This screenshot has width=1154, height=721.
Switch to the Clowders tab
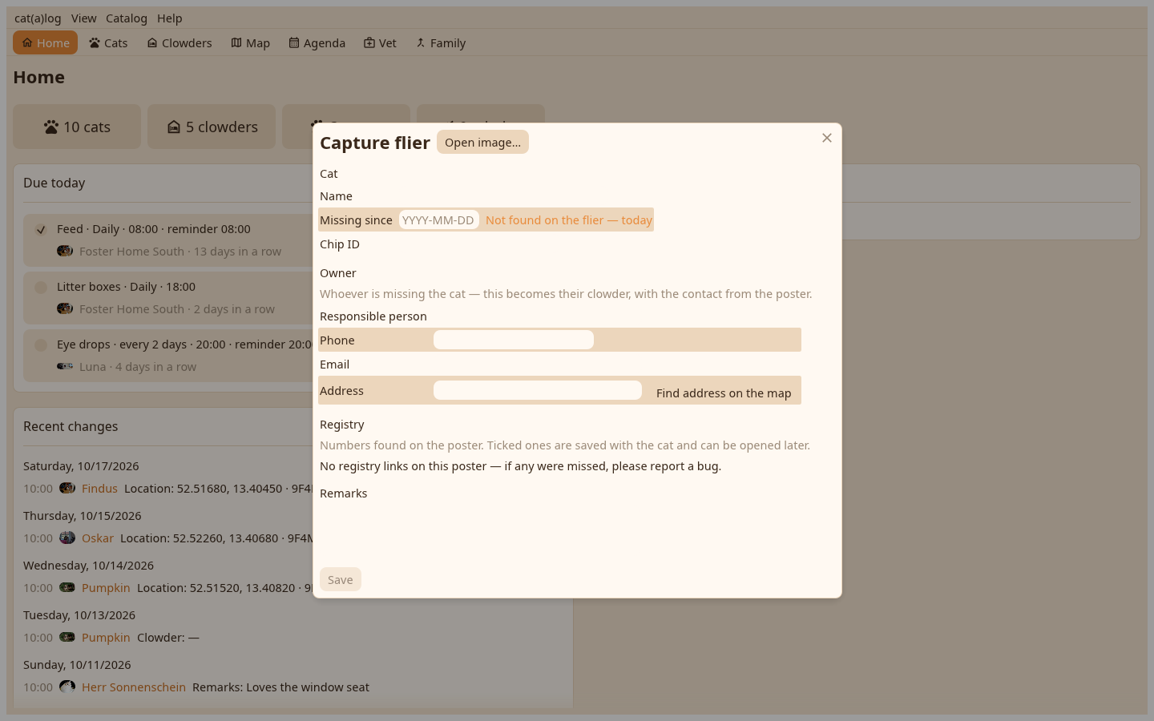(180, 42)
